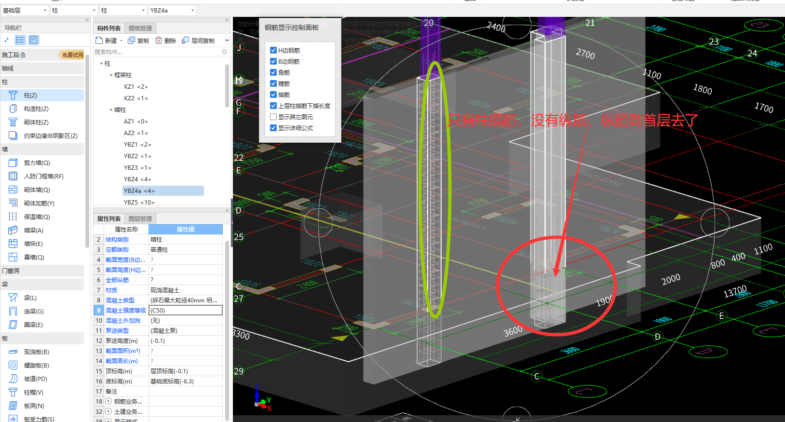Viewport: 785px width, 422px height.
Task: Switch to the 属性列表 tab
Action: click(x=109, y=218)
